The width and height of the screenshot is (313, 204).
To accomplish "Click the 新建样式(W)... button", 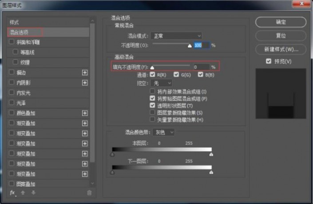I will pos(281,50).
